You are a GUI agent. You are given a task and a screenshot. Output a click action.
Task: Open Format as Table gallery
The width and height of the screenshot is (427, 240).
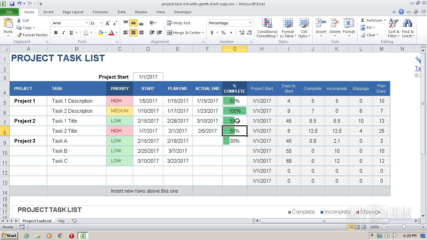[288, 28]
